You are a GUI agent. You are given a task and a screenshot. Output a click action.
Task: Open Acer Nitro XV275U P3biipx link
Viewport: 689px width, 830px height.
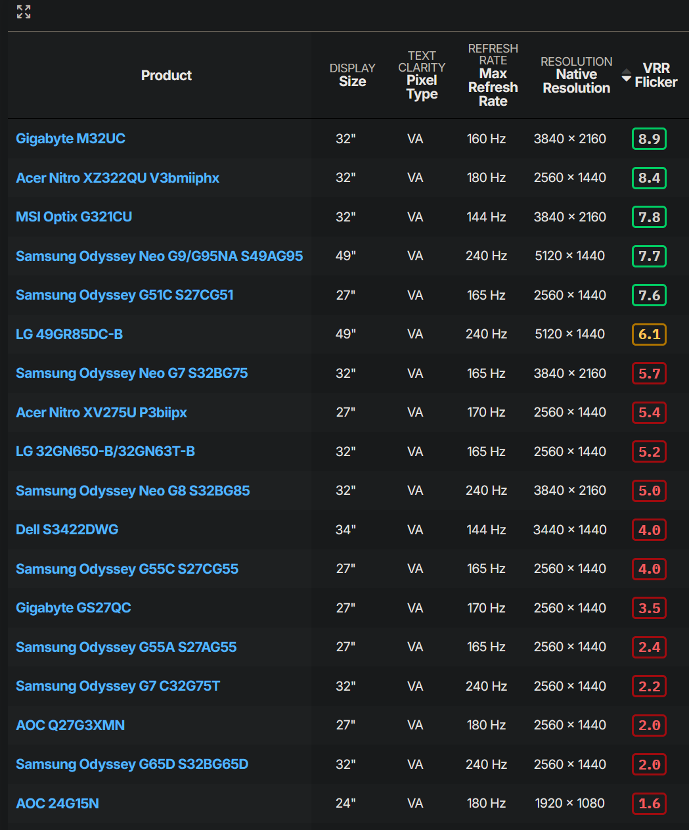(101, 413)
